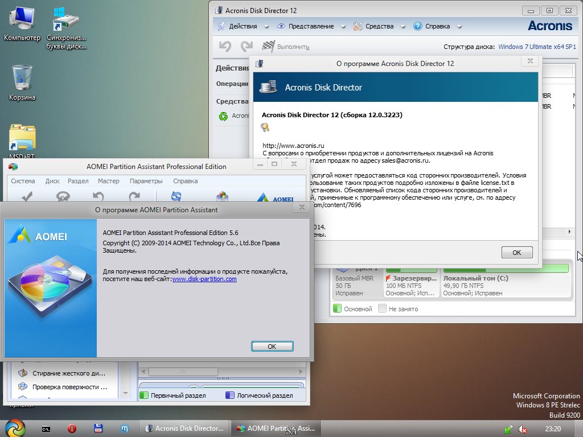The height and width of the screenshot is (437, 583).
Task: Click the Acronis Disk Director title bar icon
Action: coord(219,10)
